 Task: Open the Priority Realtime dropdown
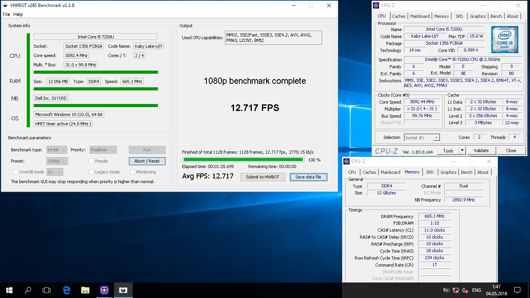pos(103,150)
